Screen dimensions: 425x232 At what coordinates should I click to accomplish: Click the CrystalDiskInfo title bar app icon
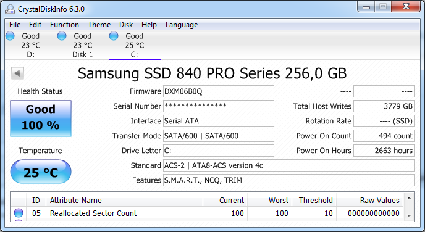[x=10, y=9]
